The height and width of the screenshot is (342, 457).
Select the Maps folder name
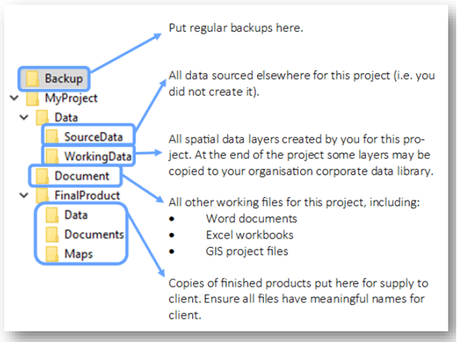pos(78,254)
